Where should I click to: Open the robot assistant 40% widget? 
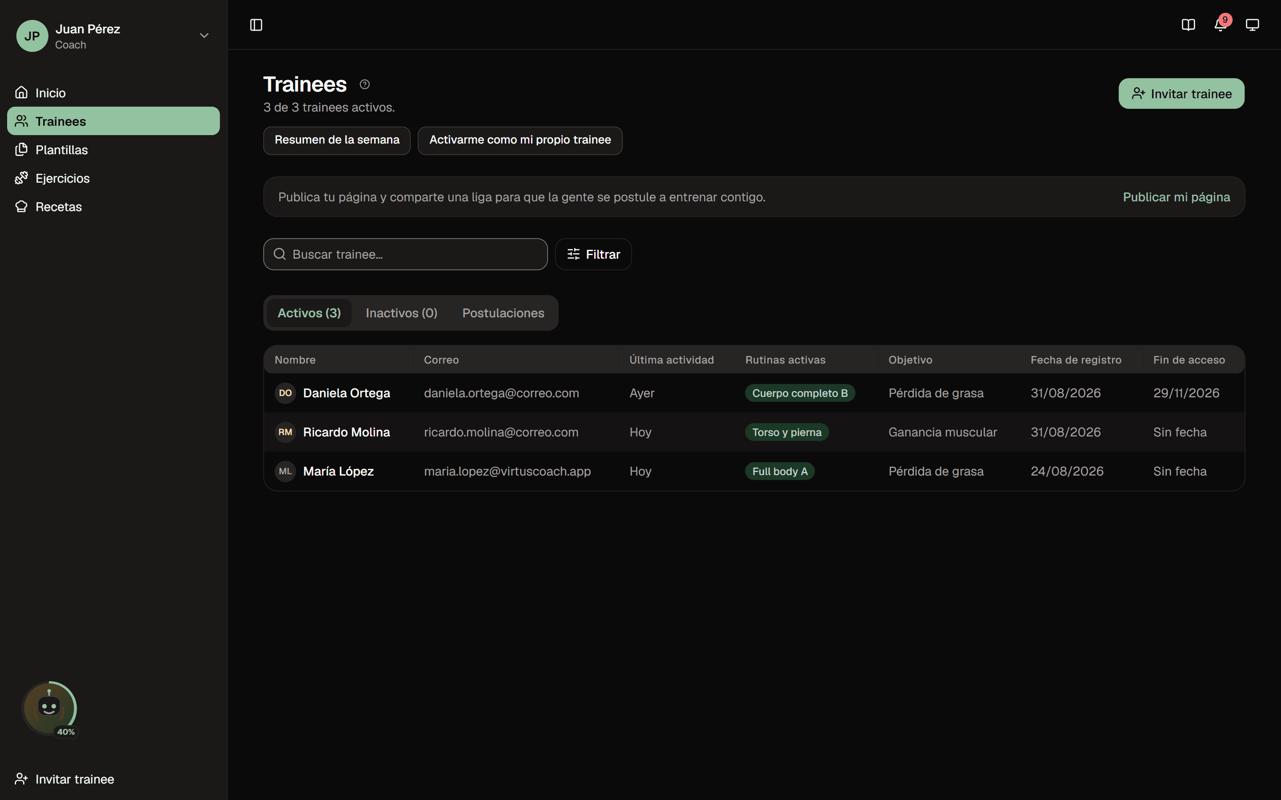point(49,708)
